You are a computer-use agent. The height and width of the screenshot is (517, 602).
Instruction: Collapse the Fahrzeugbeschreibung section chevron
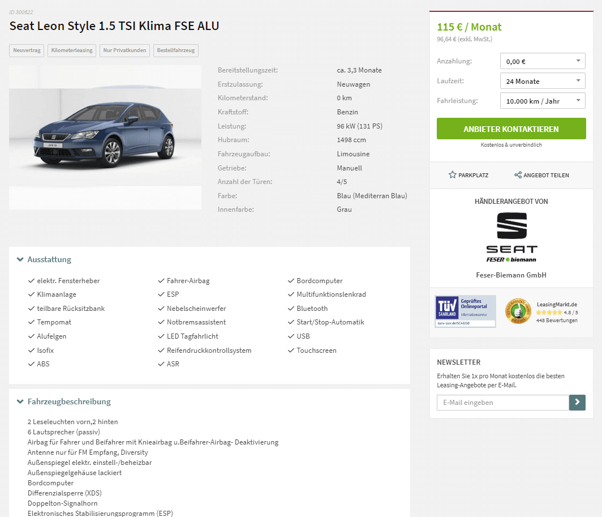[20, 401]
